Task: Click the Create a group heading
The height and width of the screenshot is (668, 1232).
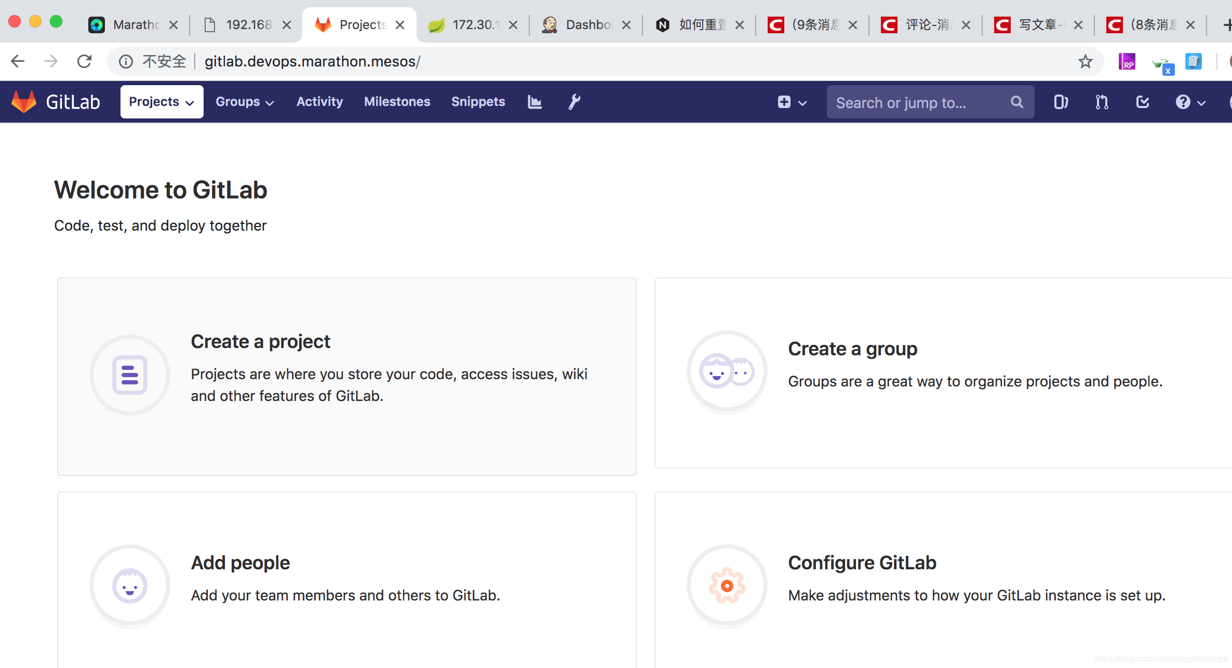Action: (852, 349)
